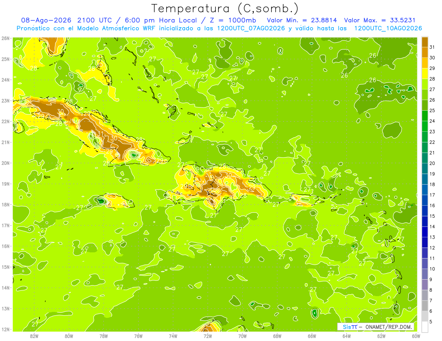
Task: Click the "14N" latitude axis label
Action: click(6, 288)
